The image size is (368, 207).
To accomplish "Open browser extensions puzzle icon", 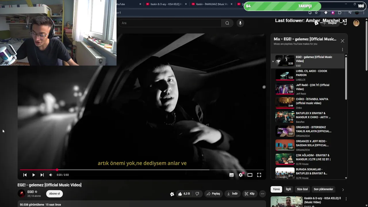I will point(340,13).
